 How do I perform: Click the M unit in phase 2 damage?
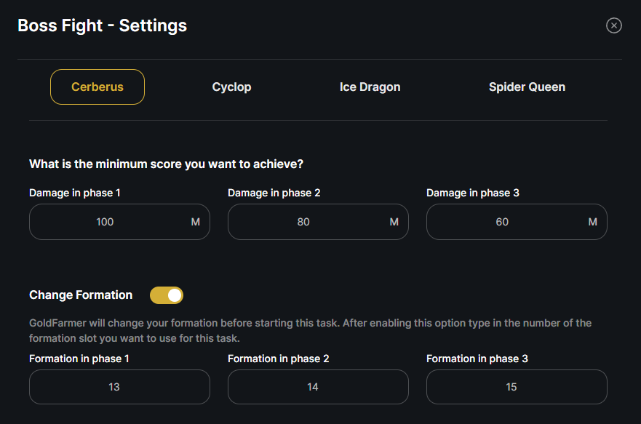point(394,222)
